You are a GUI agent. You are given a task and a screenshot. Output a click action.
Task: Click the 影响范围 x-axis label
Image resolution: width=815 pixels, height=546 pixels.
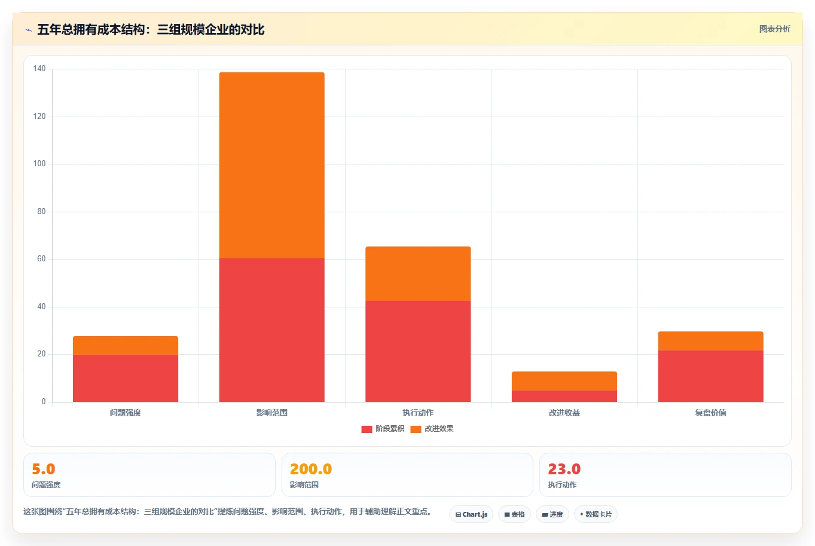(x=271, y=413)
